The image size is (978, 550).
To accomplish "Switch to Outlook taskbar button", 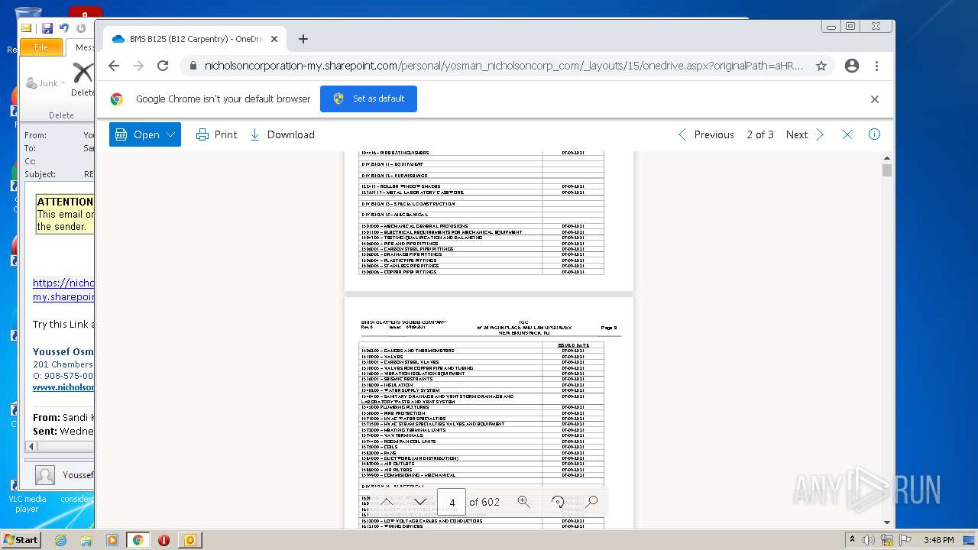I will (189, 540).
